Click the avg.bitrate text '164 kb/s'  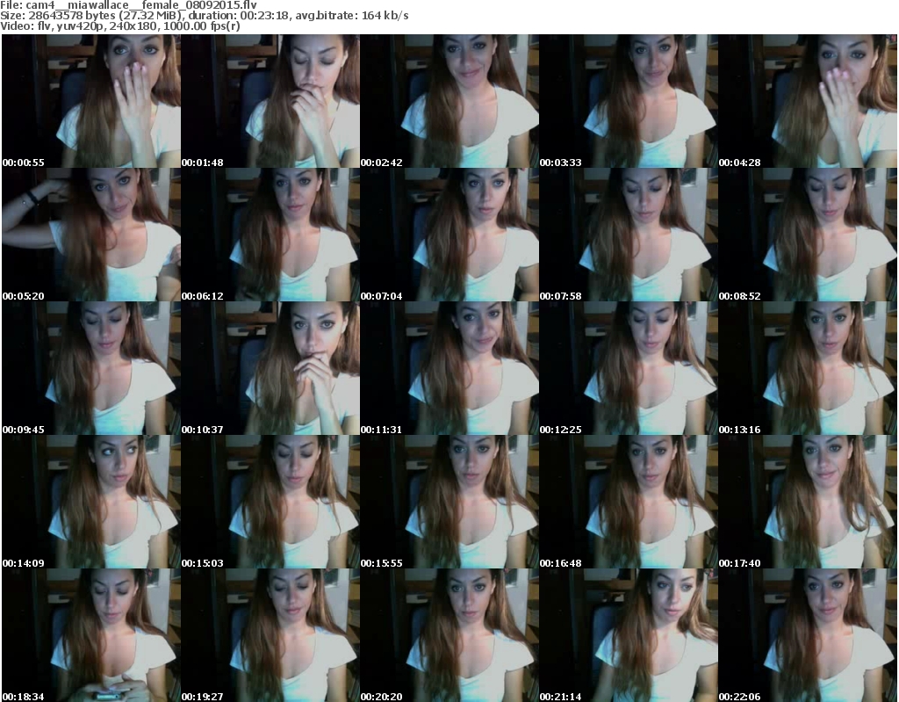point(385,16)
